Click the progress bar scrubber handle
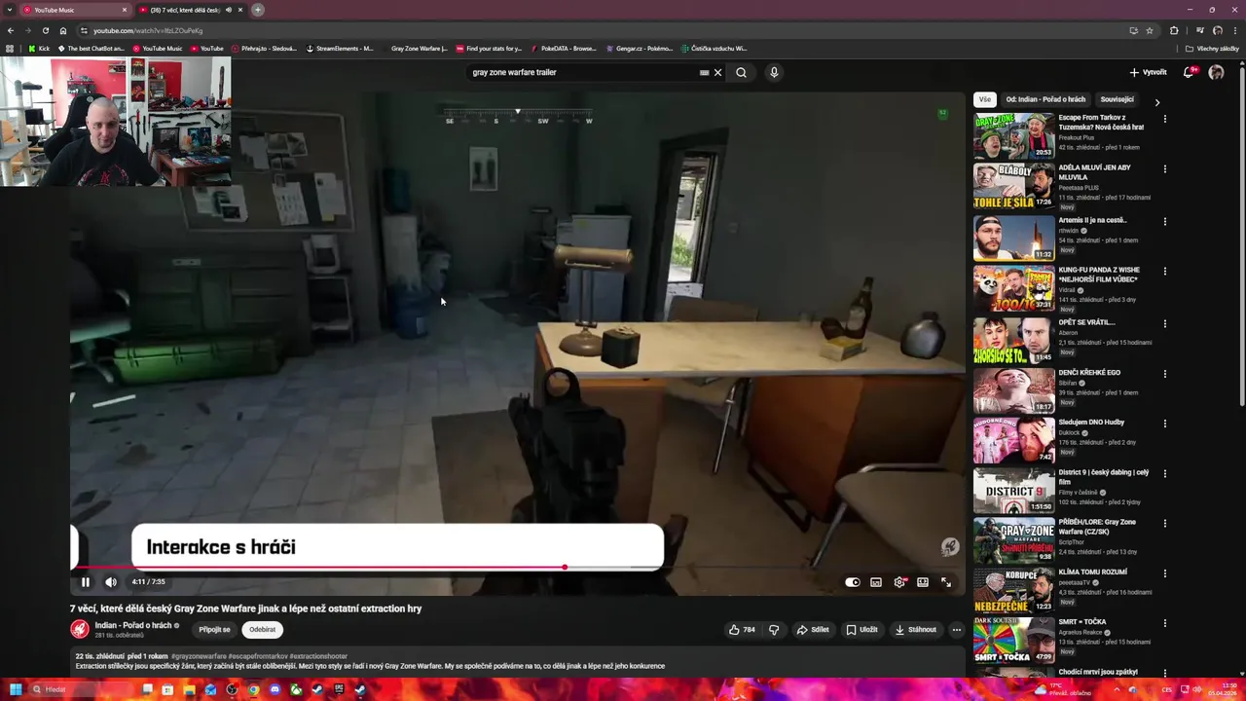 click(x=565, y=567)
